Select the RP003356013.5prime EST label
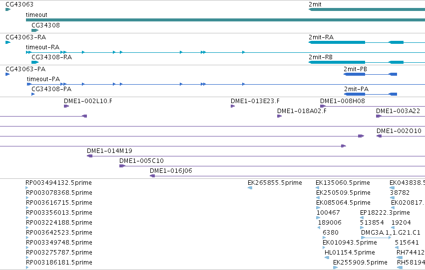This screenshot has height=270, width=425. click(x=59, y=213)
